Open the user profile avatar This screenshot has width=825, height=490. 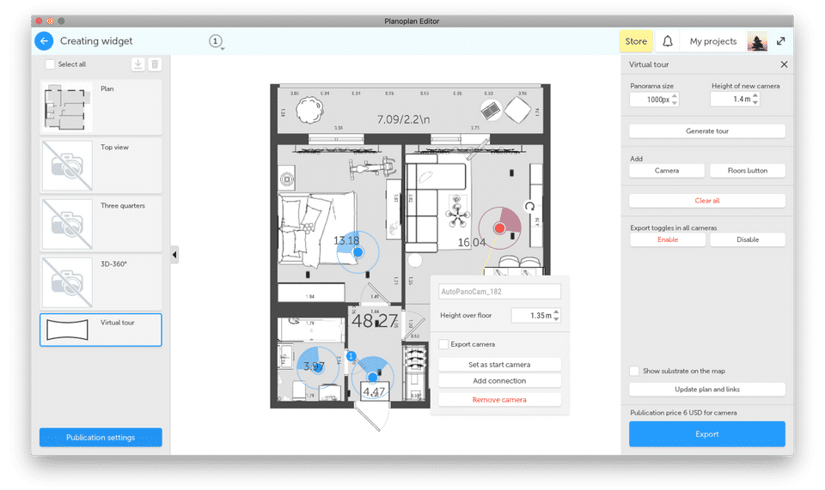pos(757,41)
